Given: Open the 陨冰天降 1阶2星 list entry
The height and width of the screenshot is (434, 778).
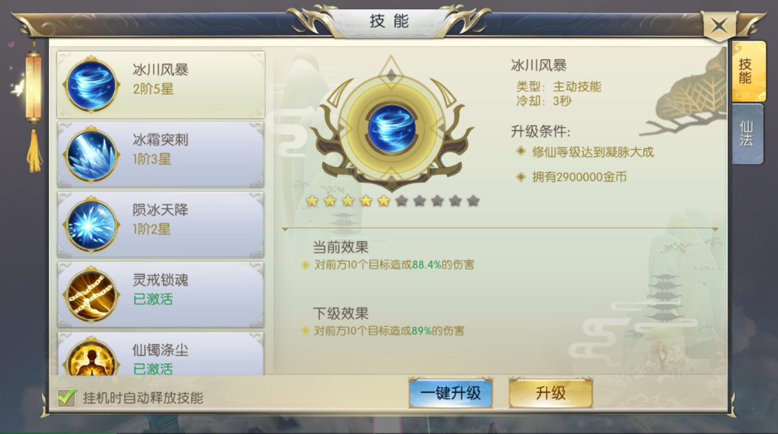Looking at the screenshot, I should tap(161, 225).
